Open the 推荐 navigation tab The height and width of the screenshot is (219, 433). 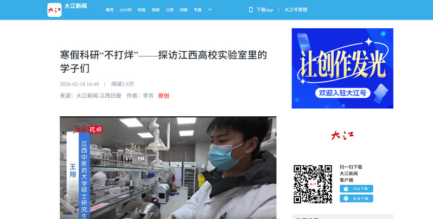110,10
